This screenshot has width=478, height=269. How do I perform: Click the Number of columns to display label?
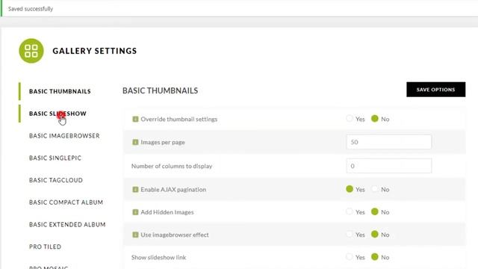pyautogui.click(x=172, y=166)
